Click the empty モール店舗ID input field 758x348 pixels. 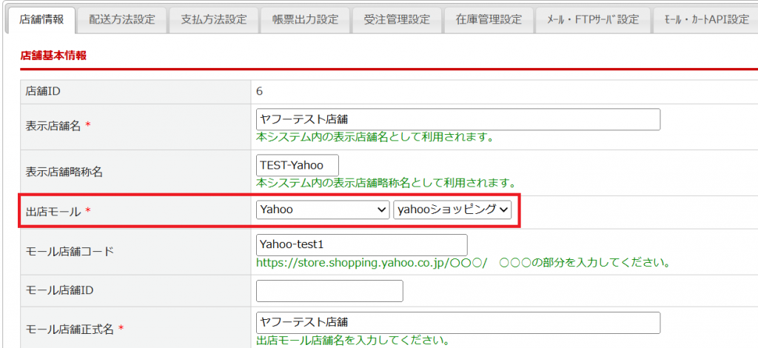click(329, 291)
